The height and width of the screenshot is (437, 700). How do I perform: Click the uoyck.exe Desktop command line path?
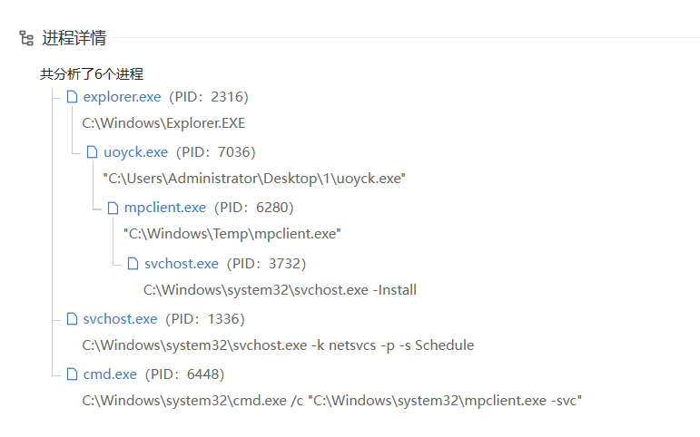253,179
